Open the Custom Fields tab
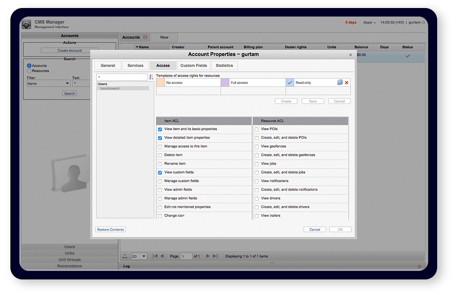 tap(193, 66)
